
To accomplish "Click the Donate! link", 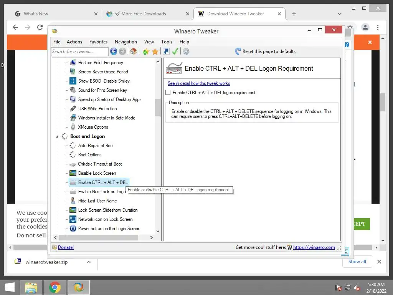I will 66,247.
